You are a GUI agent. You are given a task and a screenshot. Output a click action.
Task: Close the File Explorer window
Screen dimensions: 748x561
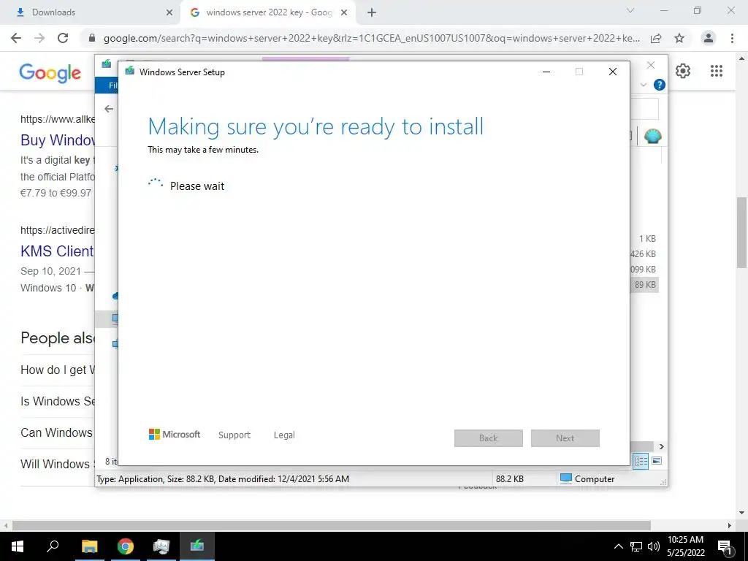click(x=651, y=65)
